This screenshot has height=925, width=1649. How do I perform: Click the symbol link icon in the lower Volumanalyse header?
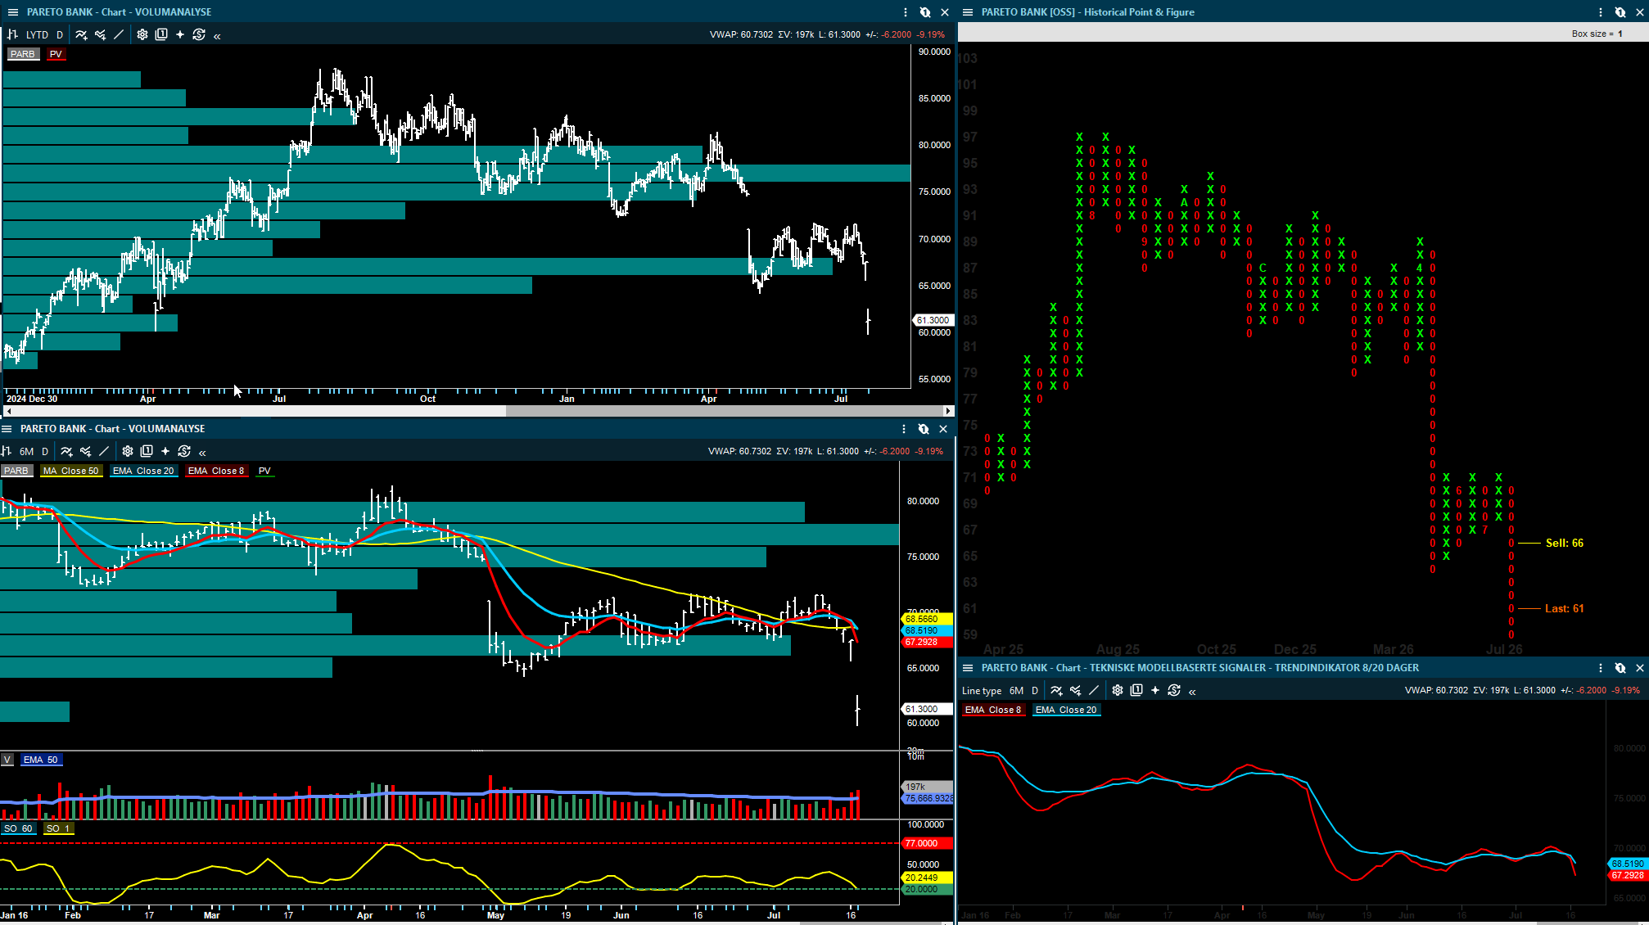(924, 429)
